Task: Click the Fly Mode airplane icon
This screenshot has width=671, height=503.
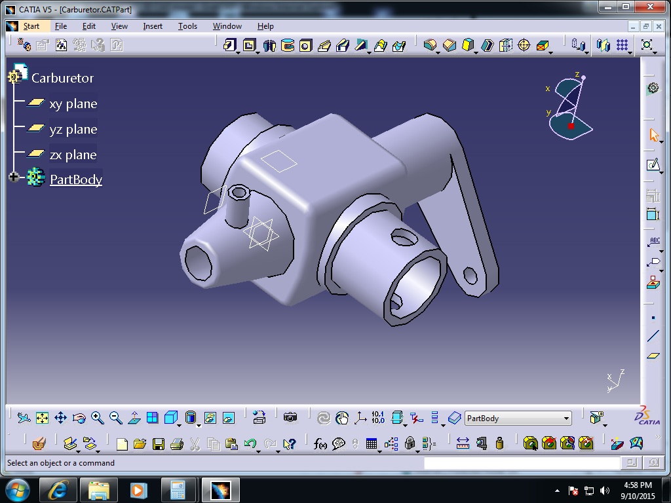Action: click(24, 418)
